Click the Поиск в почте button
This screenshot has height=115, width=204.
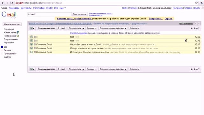click(x=80, y=14)
